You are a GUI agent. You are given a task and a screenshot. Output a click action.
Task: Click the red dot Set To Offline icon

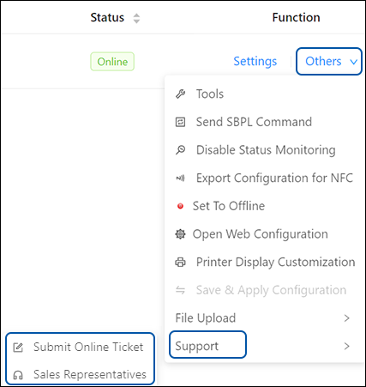click(180, 206)
